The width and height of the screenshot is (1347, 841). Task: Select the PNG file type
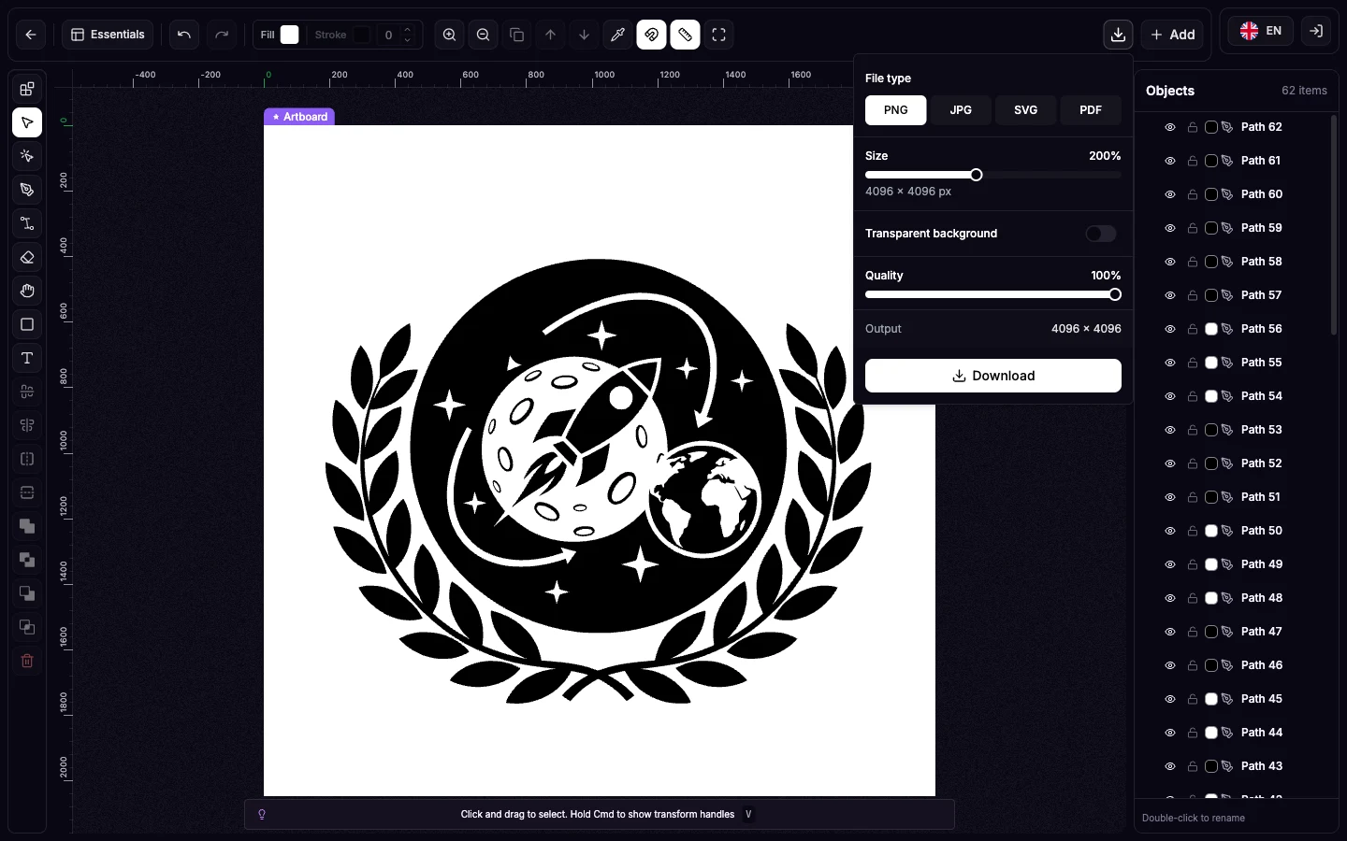[896, 110]
